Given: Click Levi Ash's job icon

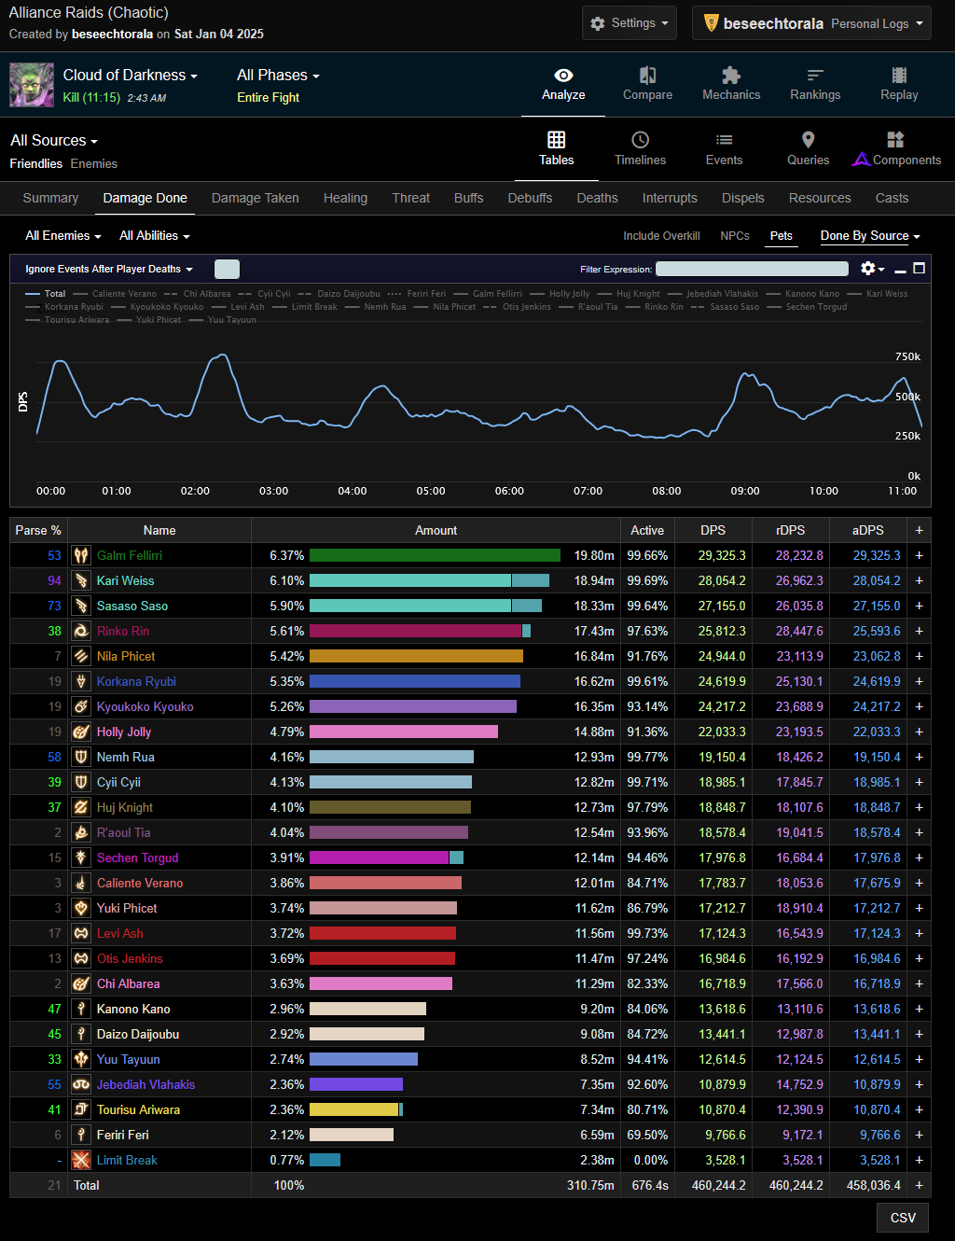Looking at the screenshot, I should pos(81,933).
